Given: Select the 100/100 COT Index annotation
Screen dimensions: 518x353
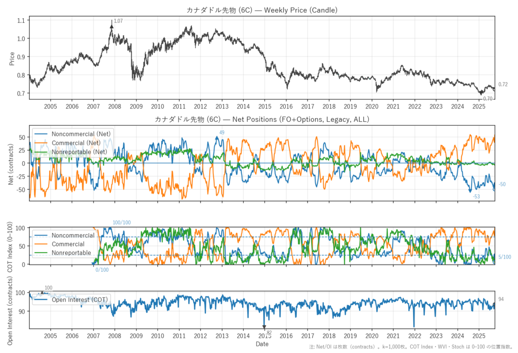Looking at the screenshot, I should tap(121, 223).
